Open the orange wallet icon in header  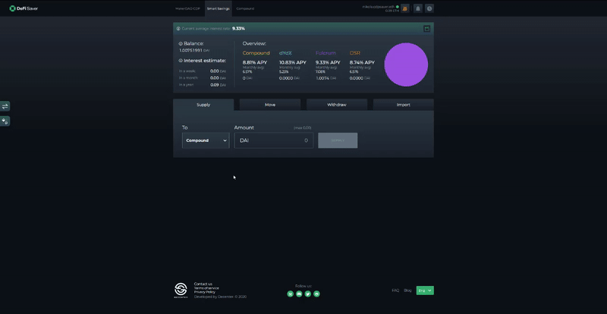pos(405,8)
